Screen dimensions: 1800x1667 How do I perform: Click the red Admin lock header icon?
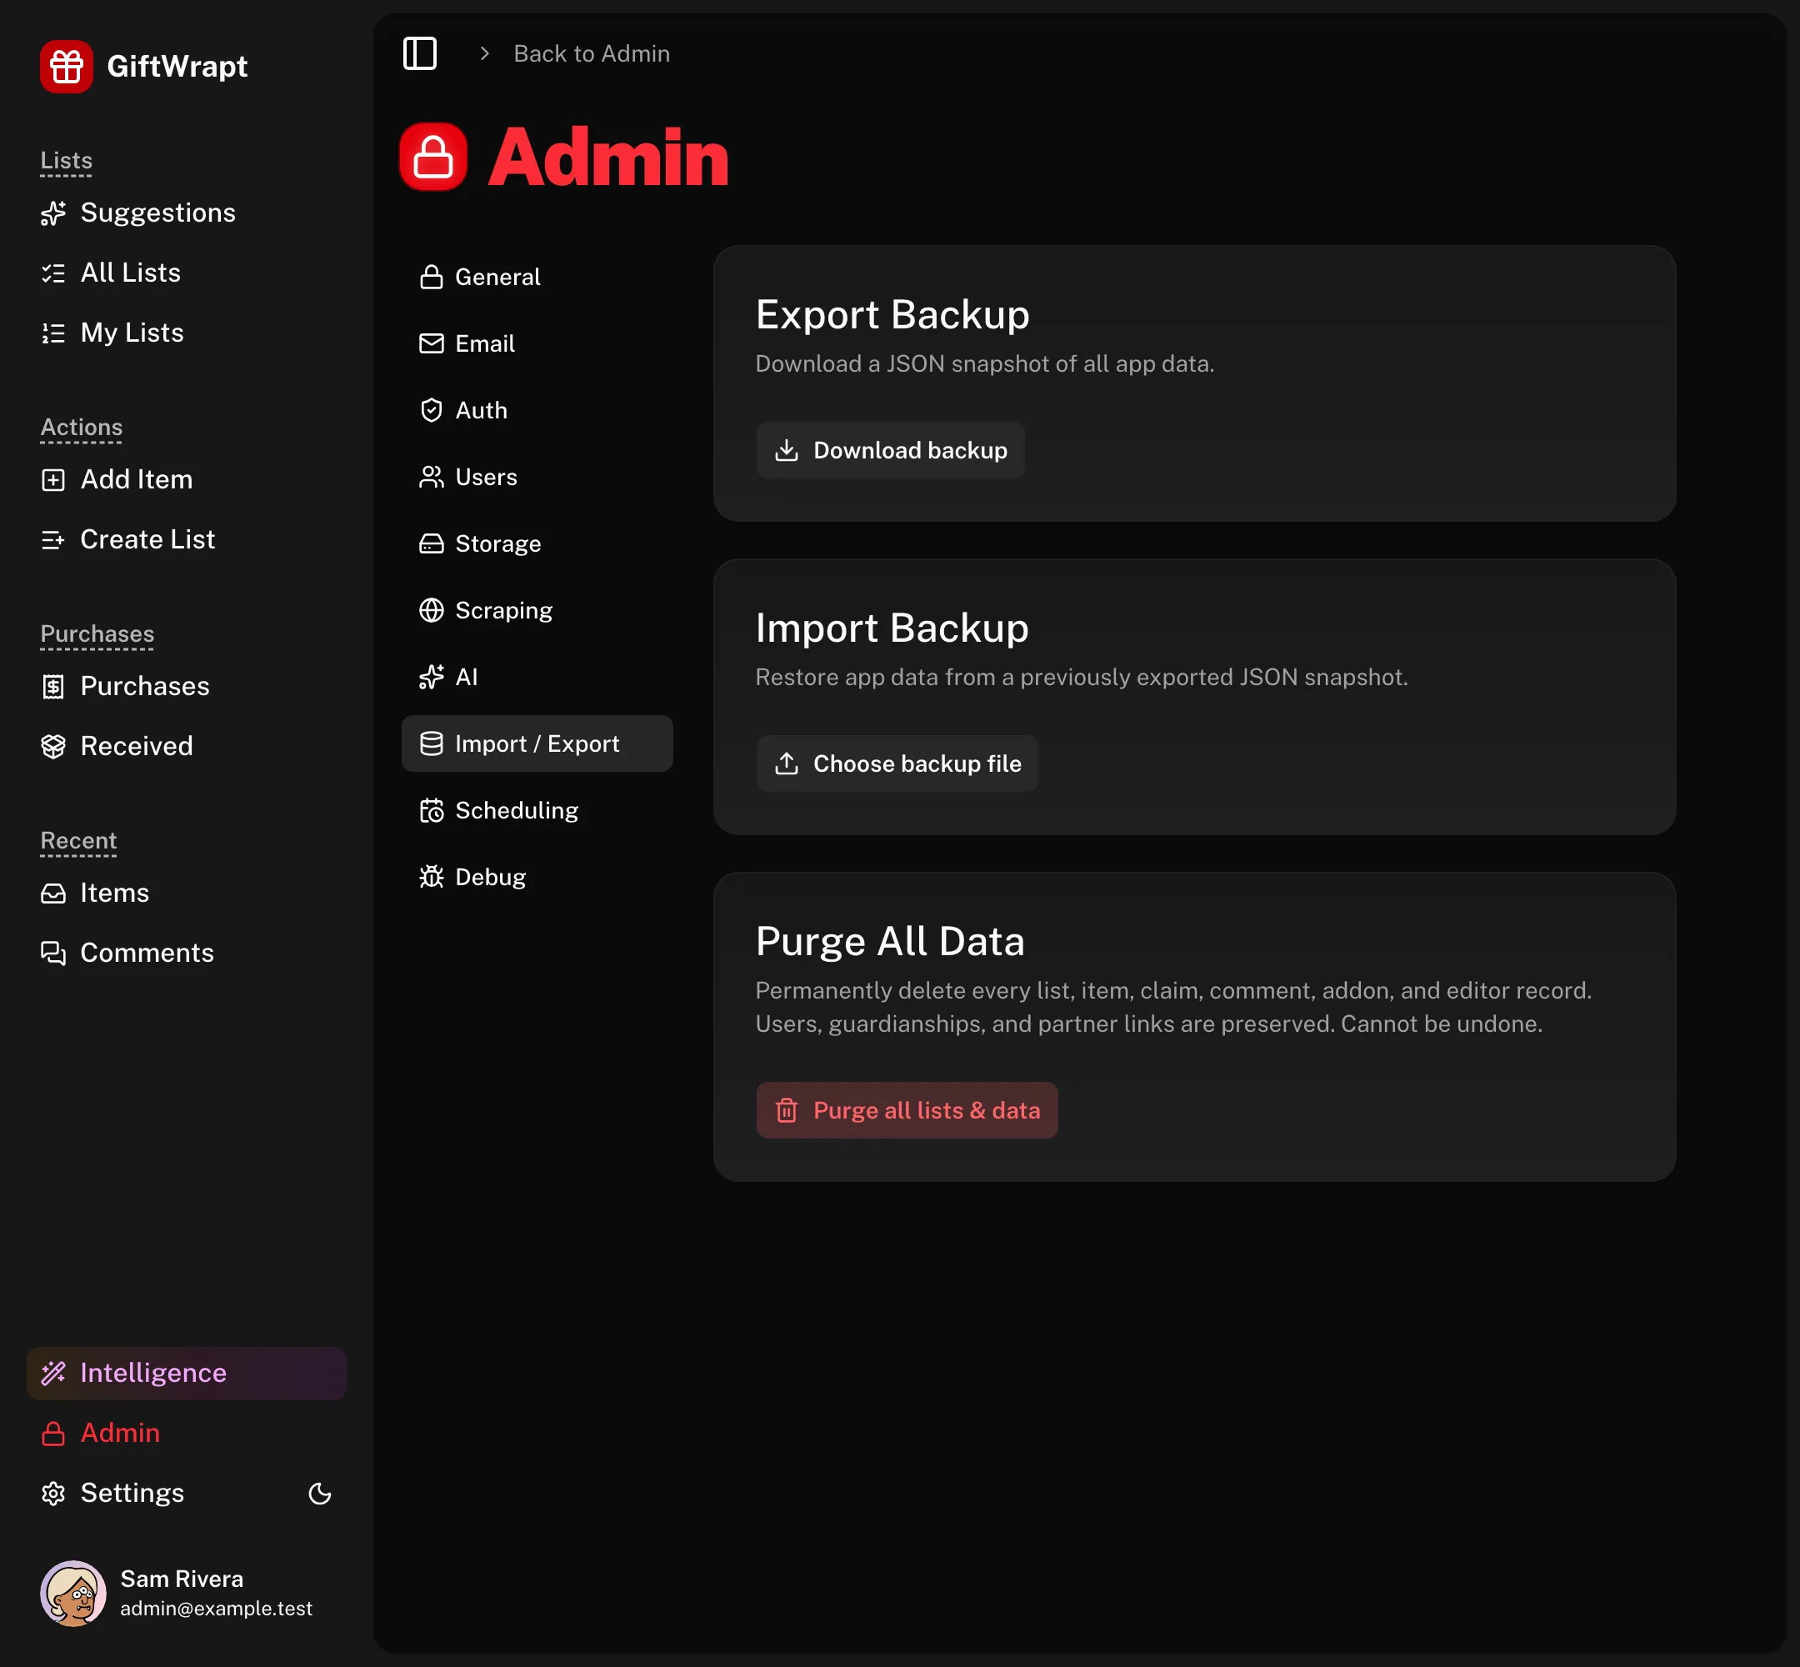click(432, 157)
